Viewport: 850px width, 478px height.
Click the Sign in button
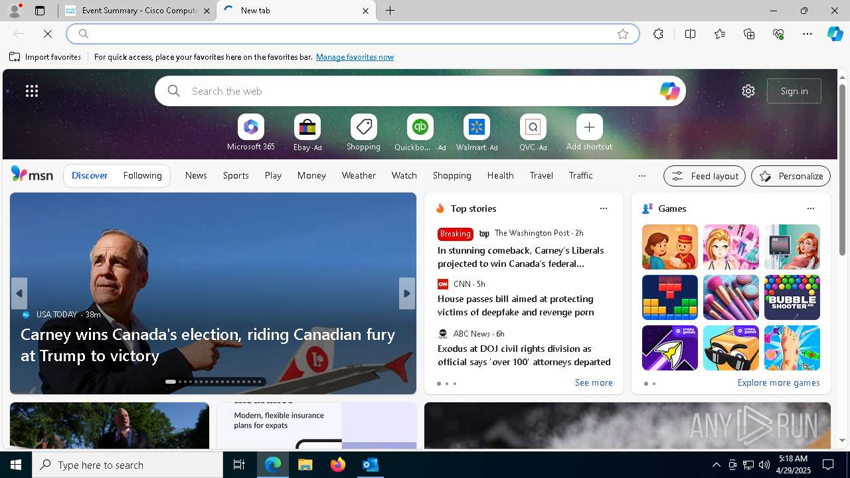[x=794, y=91]
